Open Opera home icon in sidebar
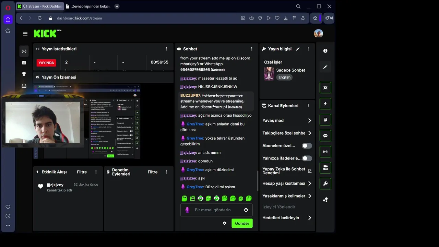 point(8,20)
